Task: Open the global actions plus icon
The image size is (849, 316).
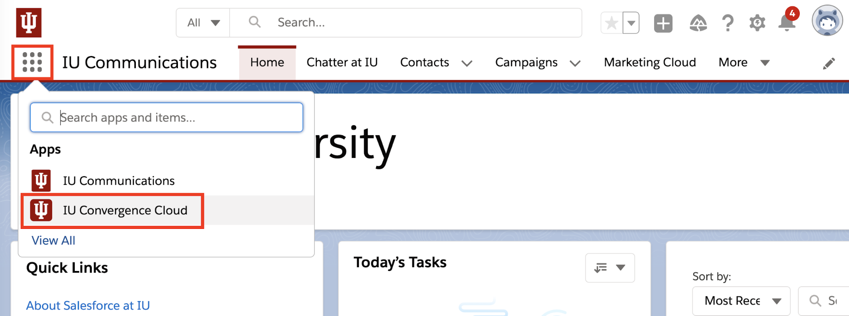Action: pyautogui.click(x=663, y=23)
